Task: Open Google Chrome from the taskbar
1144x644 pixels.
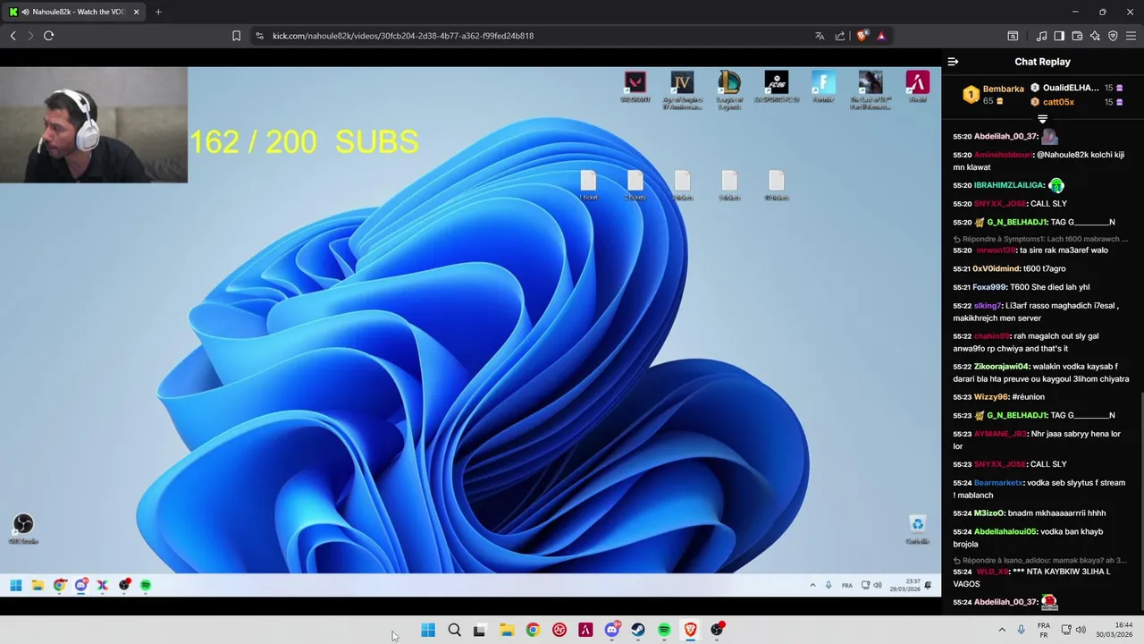Action: (x=533, y=630)
